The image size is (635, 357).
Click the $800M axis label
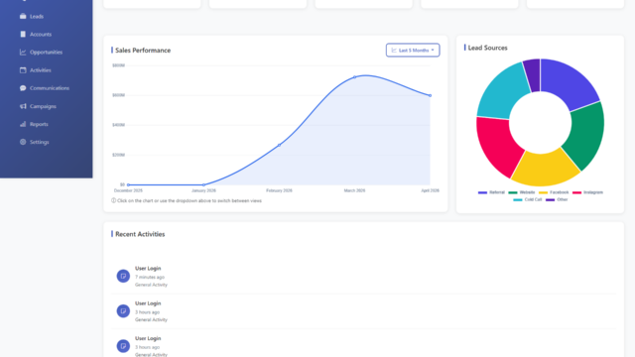[x=119, y=65]
